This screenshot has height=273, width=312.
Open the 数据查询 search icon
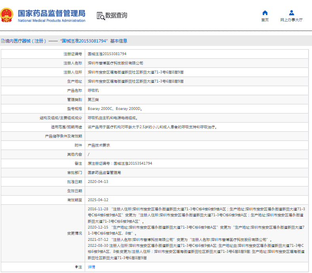(101, 16)
